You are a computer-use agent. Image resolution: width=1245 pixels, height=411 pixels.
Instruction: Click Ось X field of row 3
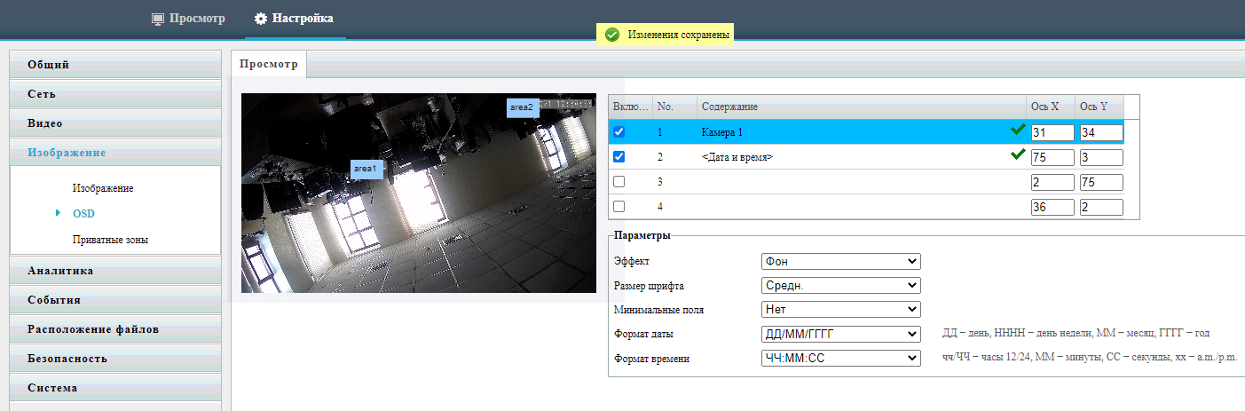[x=1052, y=182]
